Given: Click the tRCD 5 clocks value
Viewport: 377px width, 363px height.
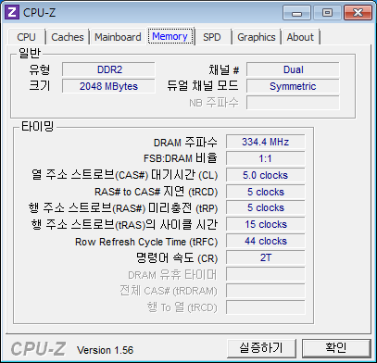Looking at the screenshot, I should (265, 192).
